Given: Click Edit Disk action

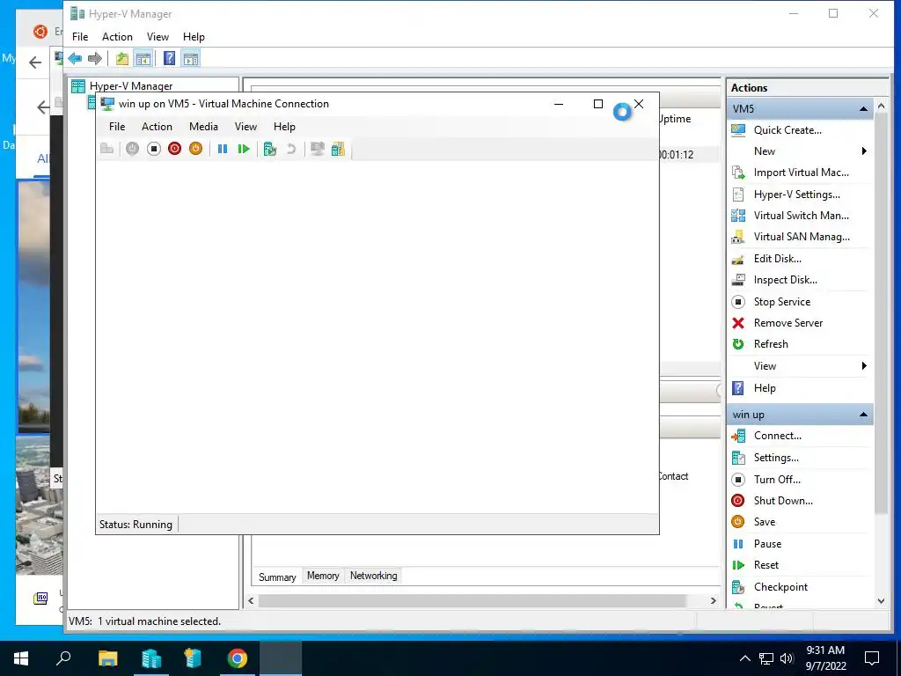Looking at the screenshot, I should [778, 259].
